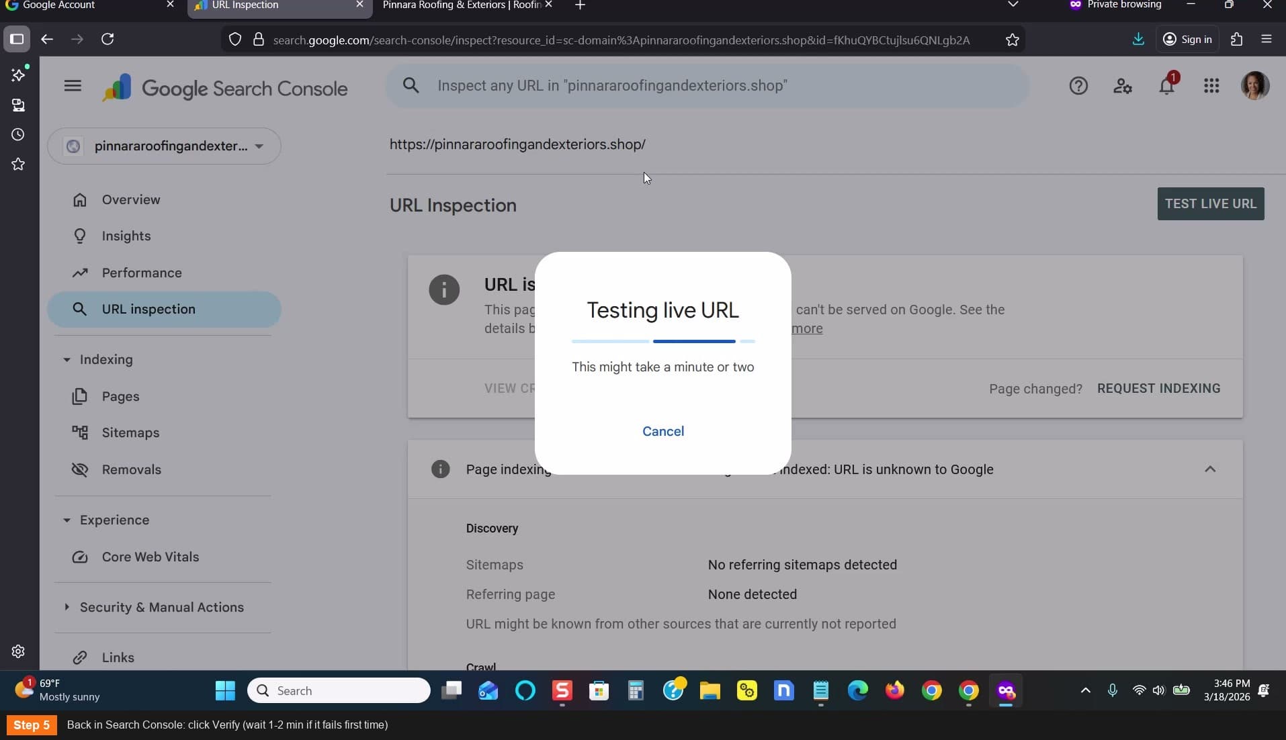
Task: Open Removals tool
Action: (x=165, y=469)
